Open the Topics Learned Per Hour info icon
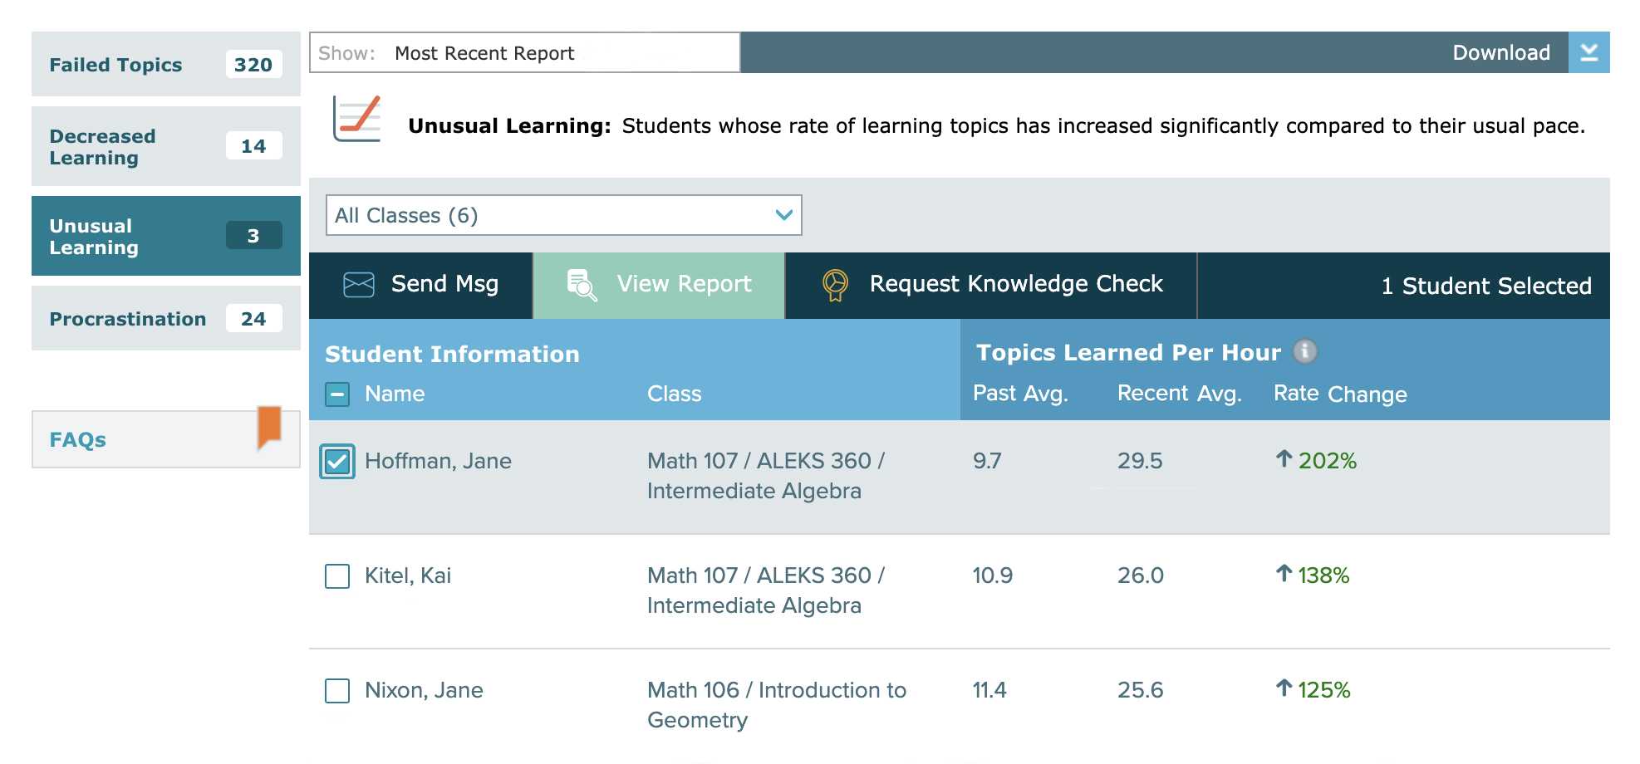Image resolution: width=1640 pixels, height=764 pixels. 1304,351
